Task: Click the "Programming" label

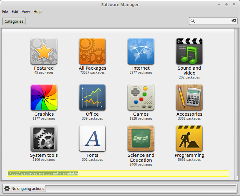Action: [189, 155]
